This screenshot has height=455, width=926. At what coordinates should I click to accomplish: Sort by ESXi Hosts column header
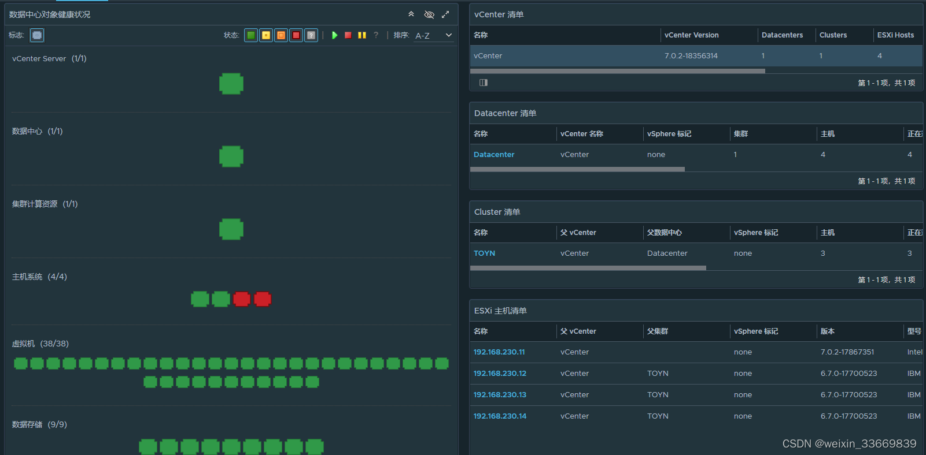[x=896, y=35]
